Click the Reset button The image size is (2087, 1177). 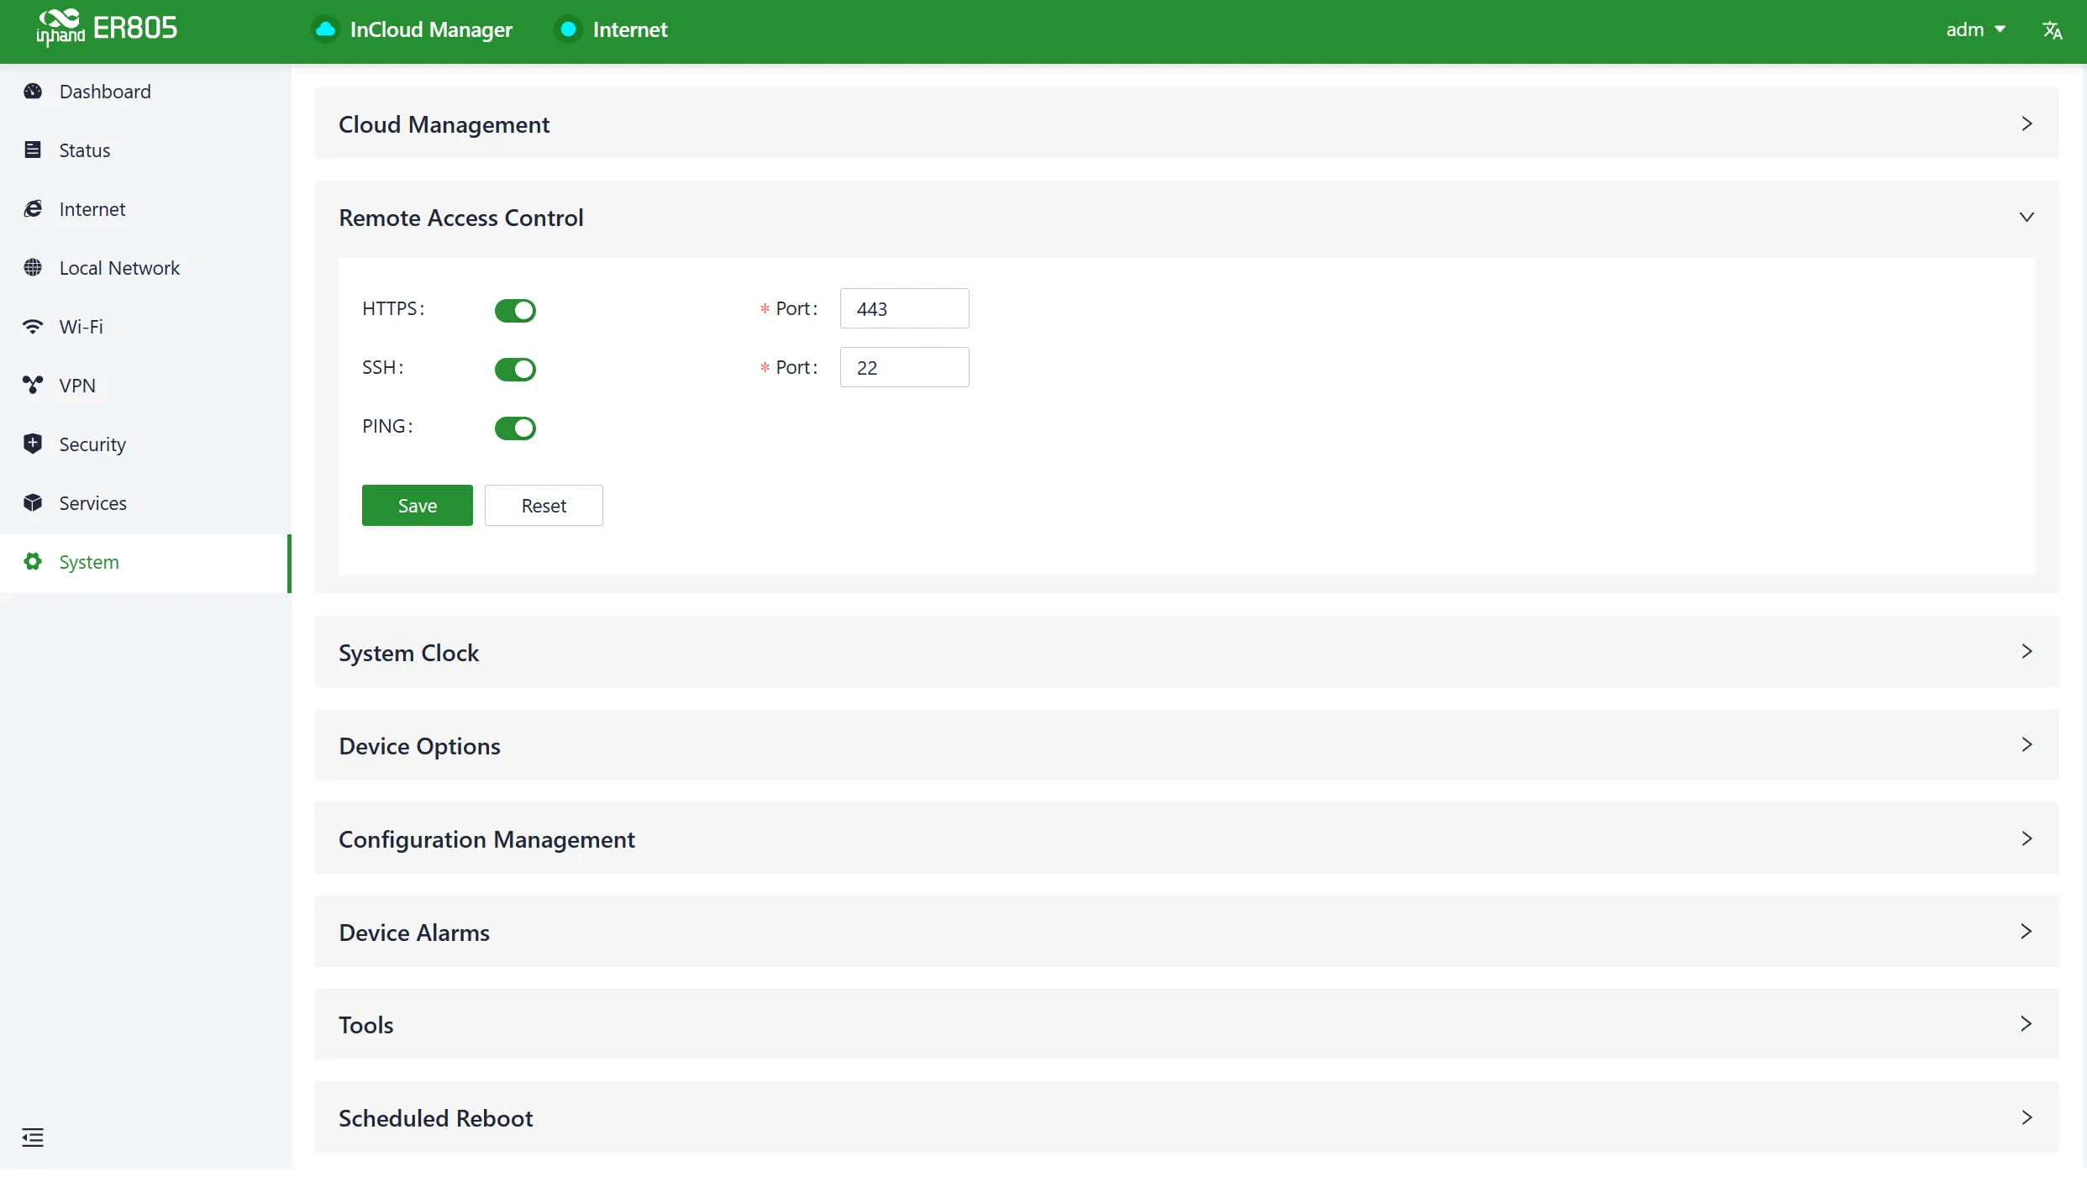click(x=544, y=506)
